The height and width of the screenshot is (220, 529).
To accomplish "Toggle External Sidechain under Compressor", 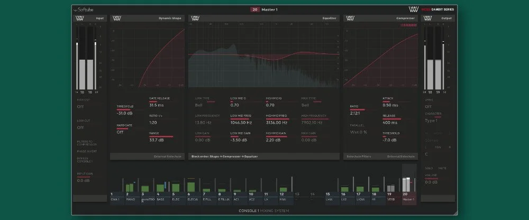I will click(401, 157).
